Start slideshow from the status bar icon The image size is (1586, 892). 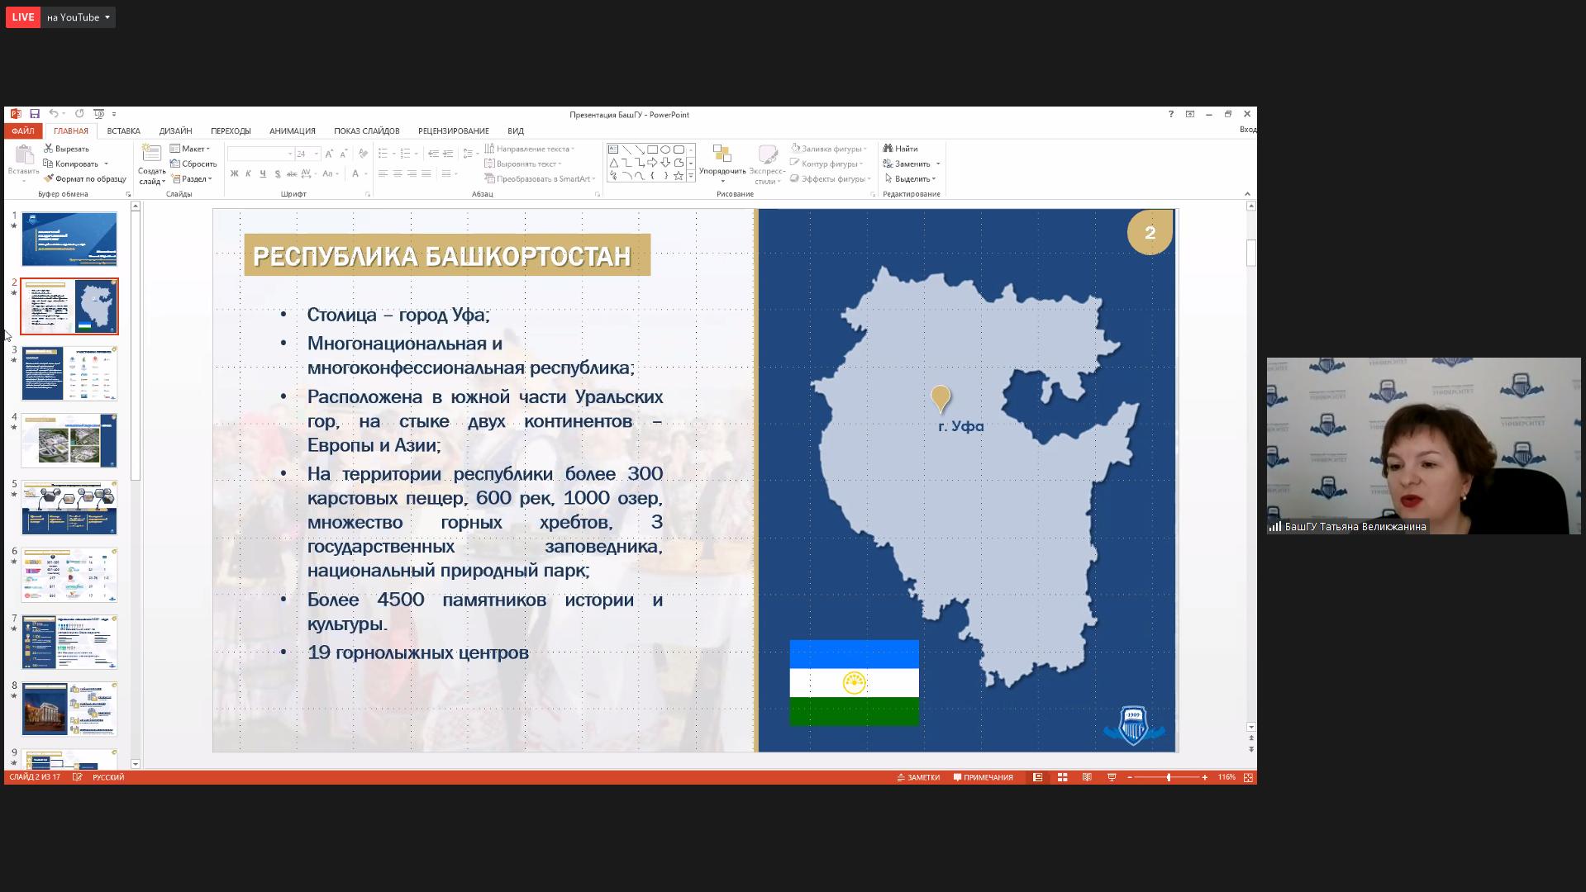[x=1112, y=777]
